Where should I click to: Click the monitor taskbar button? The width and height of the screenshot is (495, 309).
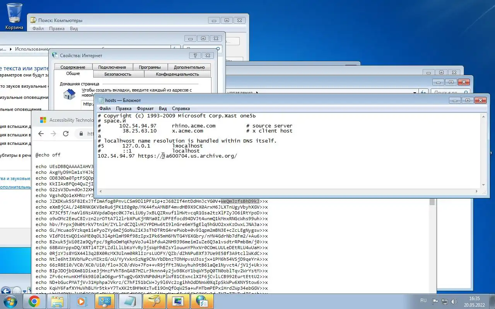point(178,301)
